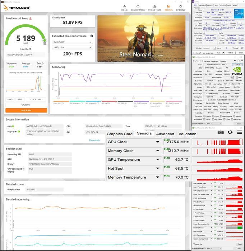This screenshot has width=245, height=251.
Task: Click the Steel Nomad thumbnail image
Action: pyautogui.click(x=142, y=38)
